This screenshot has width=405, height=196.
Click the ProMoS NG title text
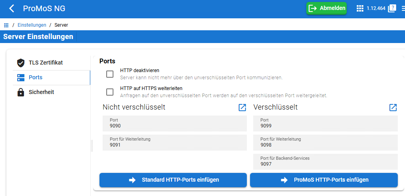[44, 8]
